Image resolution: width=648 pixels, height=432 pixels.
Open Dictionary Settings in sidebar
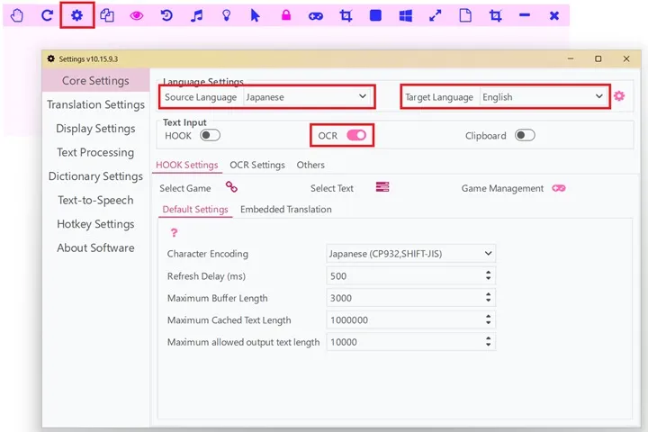[x=95, y=176]
